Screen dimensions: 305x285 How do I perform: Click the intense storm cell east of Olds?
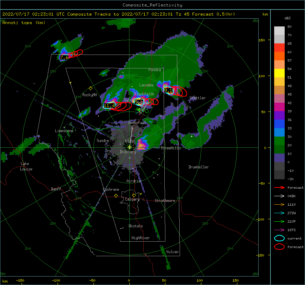[x=142, y=145]
